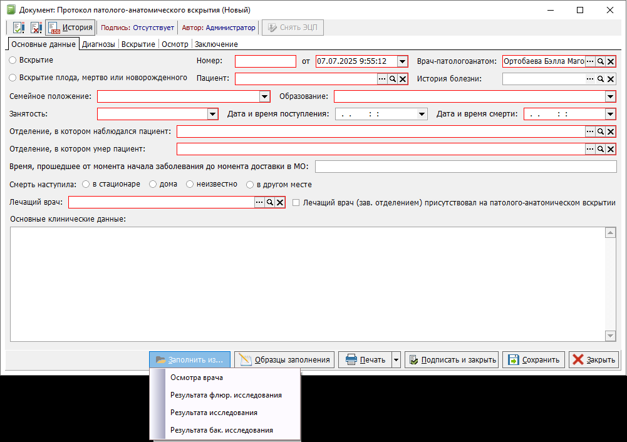Screen dimensions: 627x442
Task: Expand the Занятость dropdown
Action: click(x=213, y=114)
